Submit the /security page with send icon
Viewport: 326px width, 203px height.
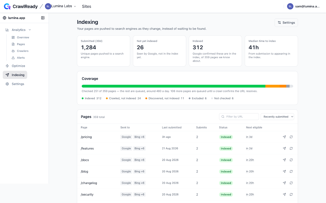[x=284, y=194]
